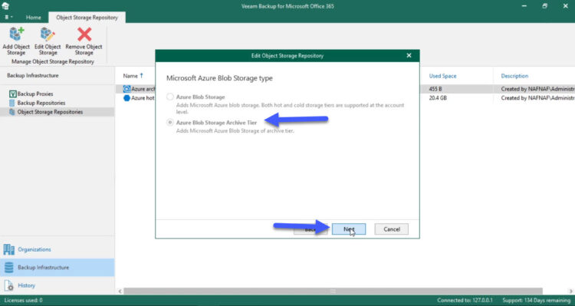The width and height of the screenshot is (575, 306).
Task: Click the Backup Infrastructure database icon
Action: coord(8,268)
